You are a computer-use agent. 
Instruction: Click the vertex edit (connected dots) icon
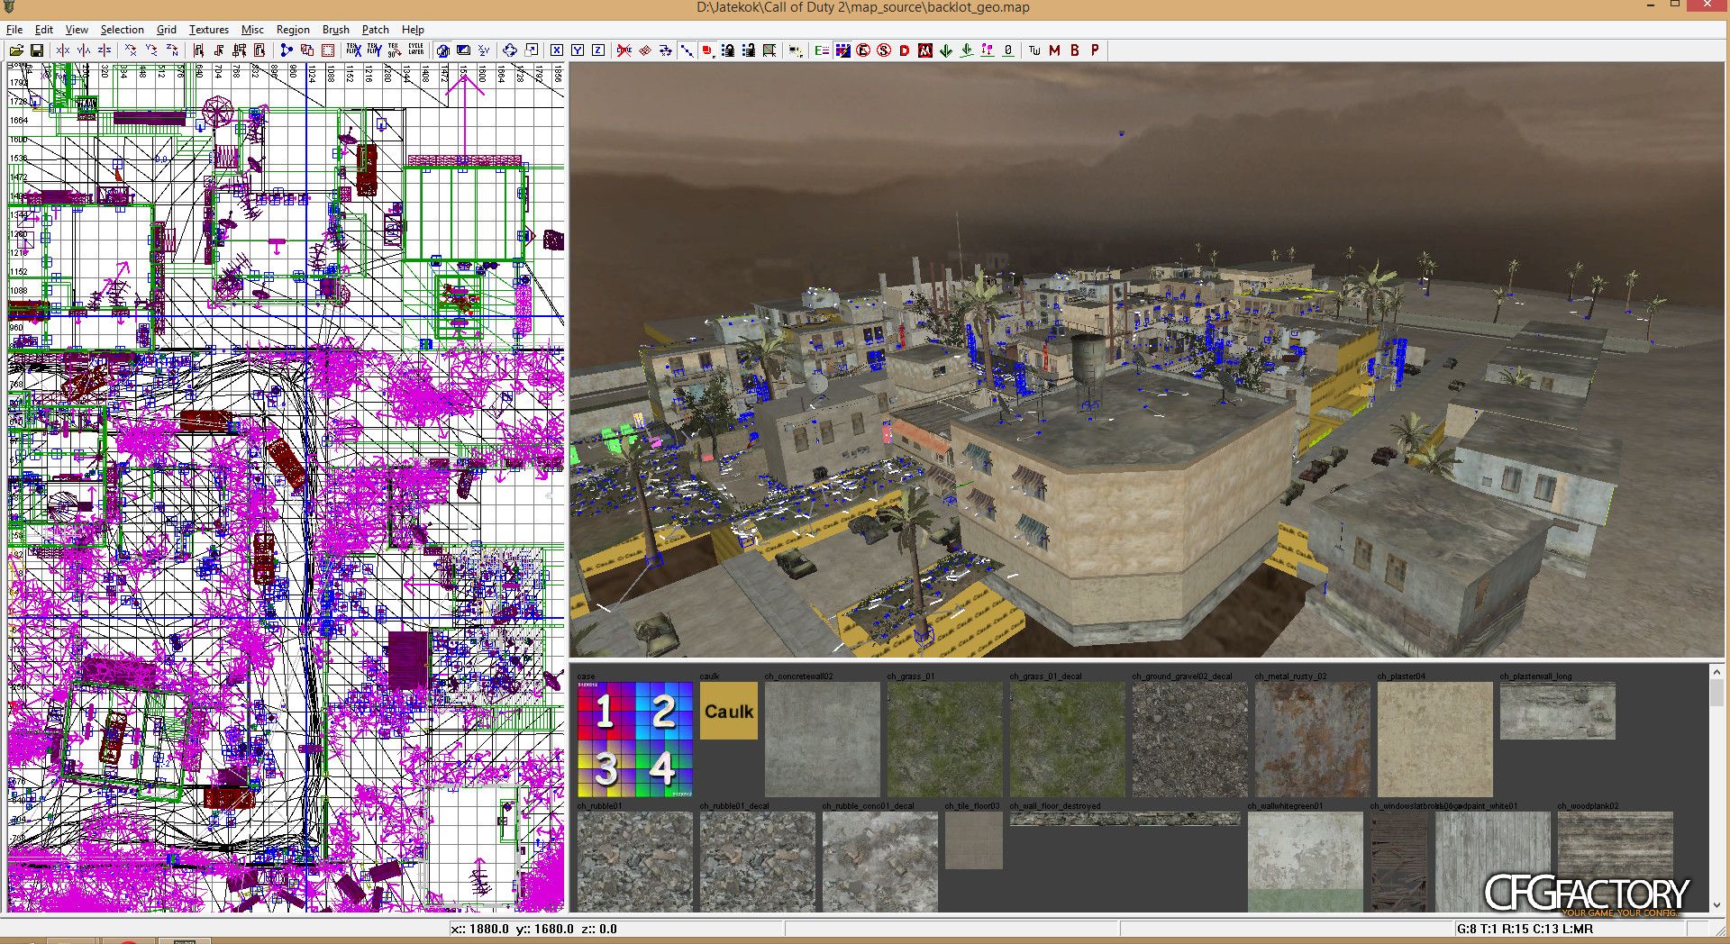(x=287, y=50)
